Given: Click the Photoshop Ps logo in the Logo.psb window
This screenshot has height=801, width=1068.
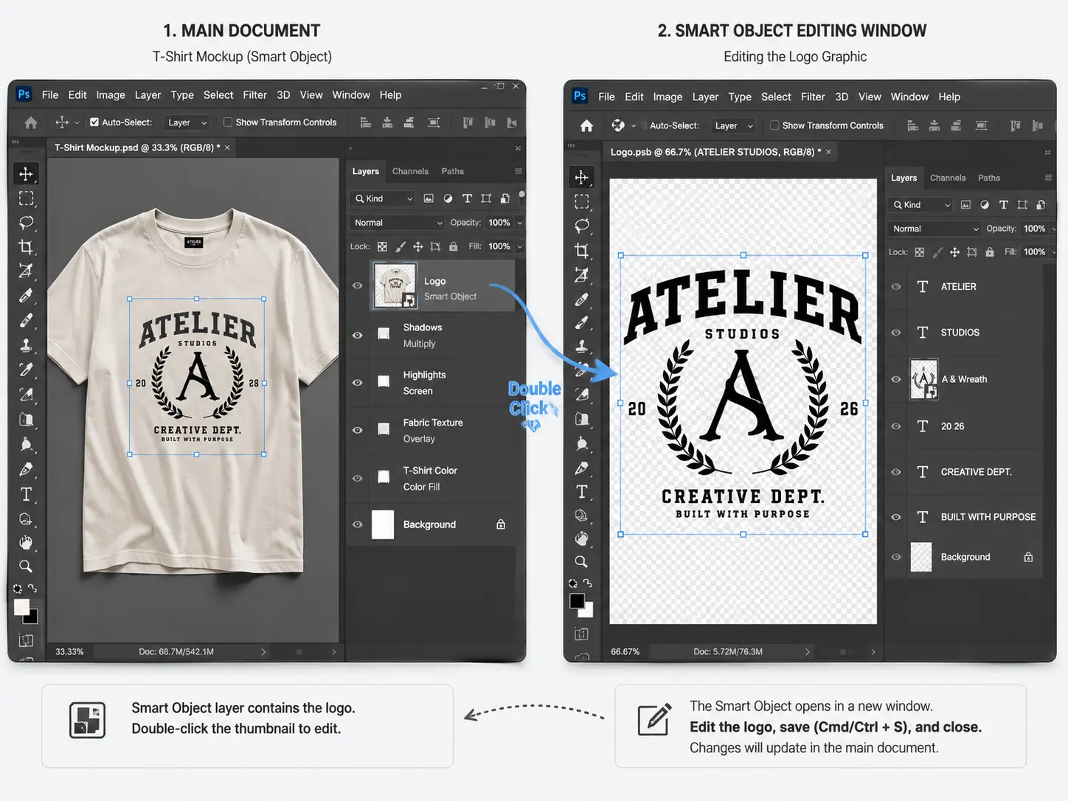Looking at the screenshot, I should pyautogui.click(x=580, y=96).
